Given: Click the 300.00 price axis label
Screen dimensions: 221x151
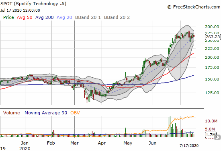Looking at the screenshot, I should tap(212, 27).
